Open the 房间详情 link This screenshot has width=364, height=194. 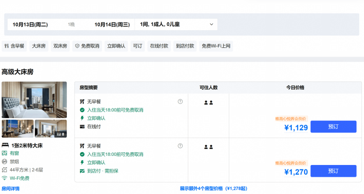11,188
